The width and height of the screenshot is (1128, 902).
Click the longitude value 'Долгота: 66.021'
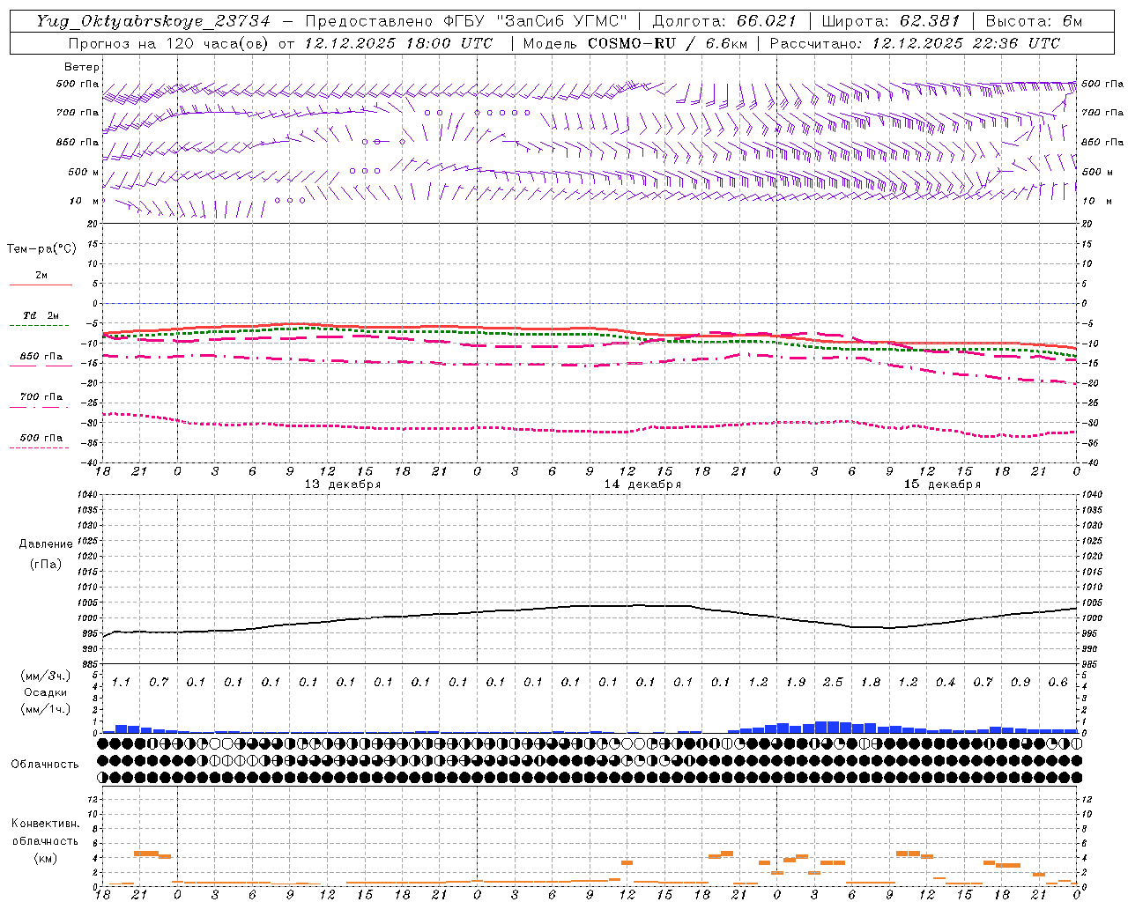pyautogui.click(x=724, y=21)
